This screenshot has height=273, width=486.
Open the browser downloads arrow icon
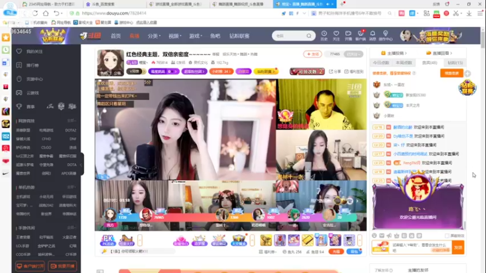click(x=469, y=13)
